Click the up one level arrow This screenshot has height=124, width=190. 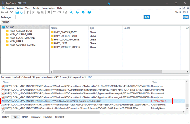point(28,12)
